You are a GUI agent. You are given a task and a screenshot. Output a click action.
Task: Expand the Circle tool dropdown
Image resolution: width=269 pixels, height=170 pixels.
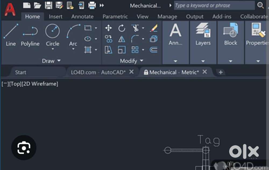pyautogui.click(x=52, y=48)
